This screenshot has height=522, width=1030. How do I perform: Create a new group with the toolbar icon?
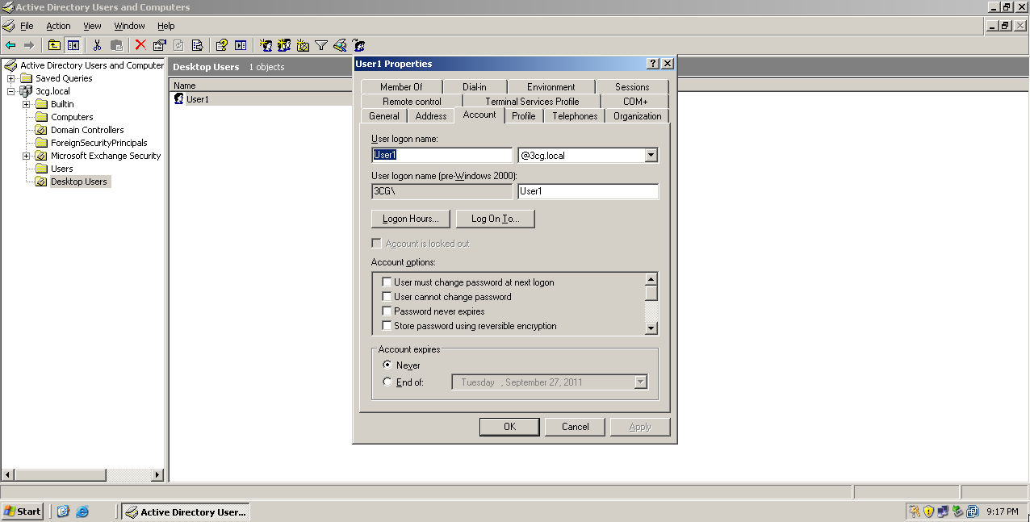click(284, 45)
